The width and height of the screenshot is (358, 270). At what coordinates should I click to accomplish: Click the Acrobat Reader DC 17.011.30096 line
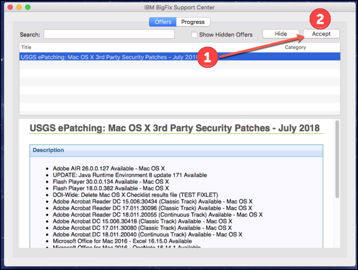point(152,208)
